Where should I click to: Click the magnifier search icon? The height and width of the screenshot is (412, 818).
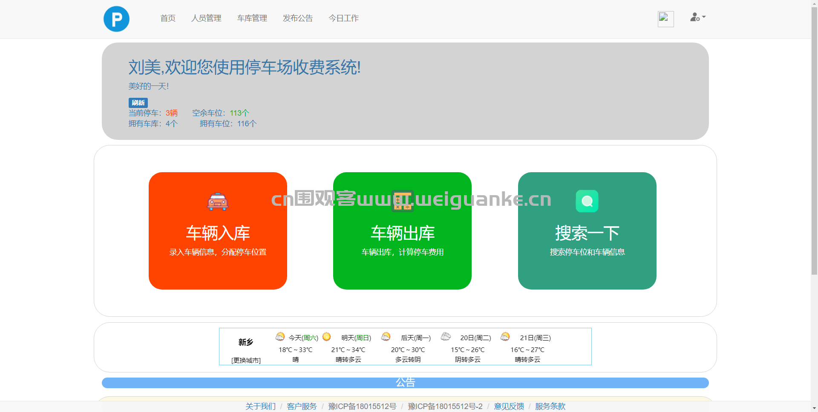click(x=587, y=201)
